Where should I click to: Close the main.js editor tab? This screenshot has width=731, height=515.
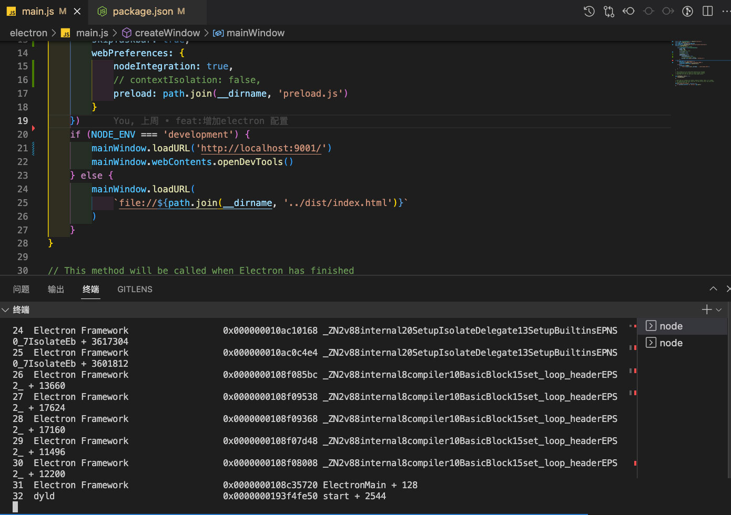77,11
